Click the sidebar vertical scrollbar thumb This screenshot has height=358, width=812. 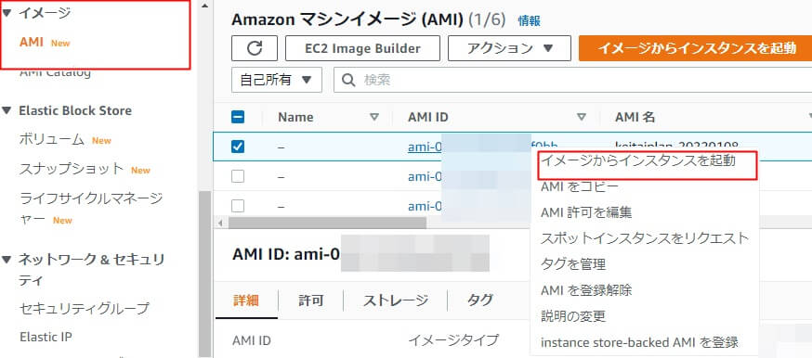coord(204,274)
